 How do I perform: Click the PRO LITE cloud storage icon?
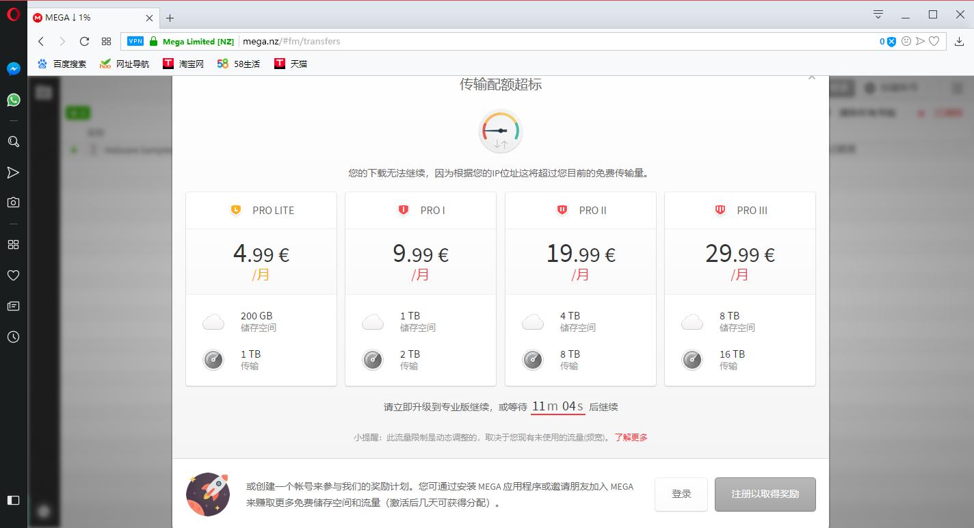click(x=213, y=321)
